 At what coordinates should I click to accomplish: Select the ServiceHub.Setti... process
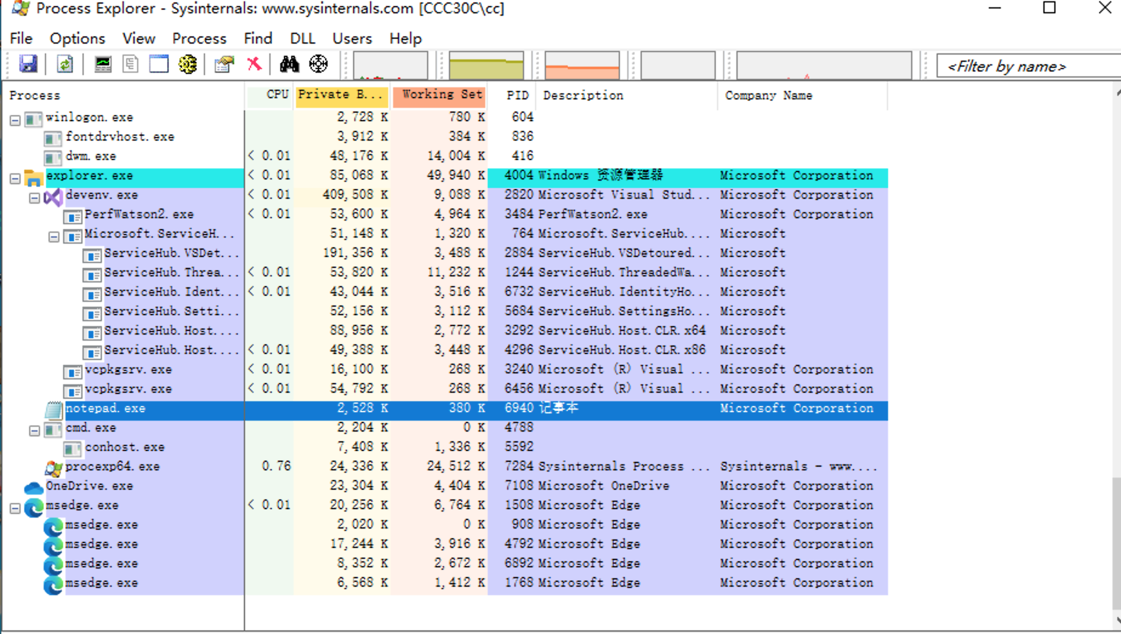coord(446,312)
